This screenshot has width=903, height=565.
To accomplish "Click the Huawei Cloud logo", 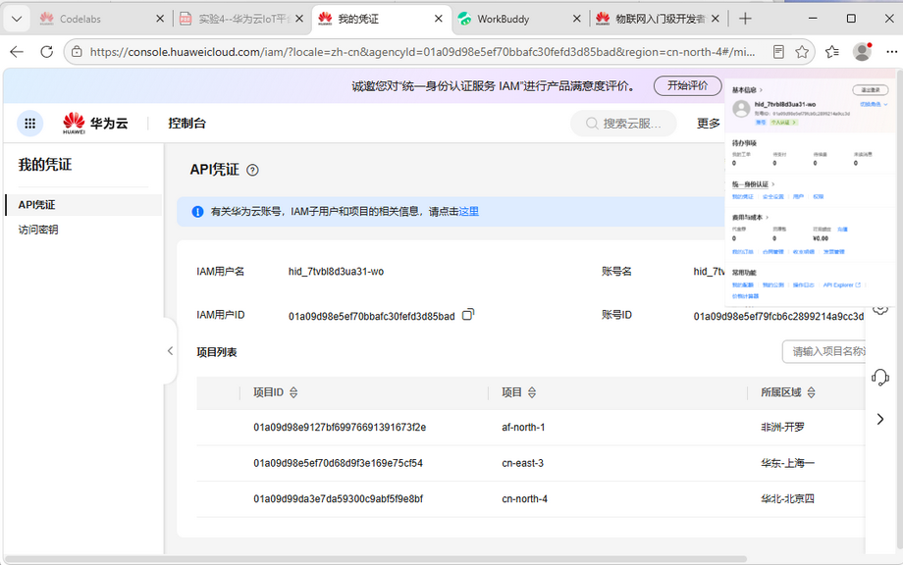I will click(95, 124).
